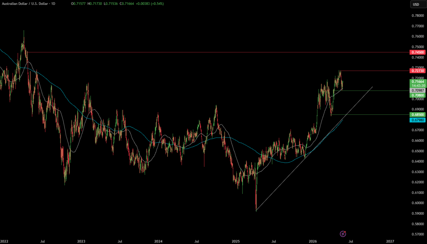Select the red 0.72730 price label
Screen dimensions: 427x244
point(417,71)
